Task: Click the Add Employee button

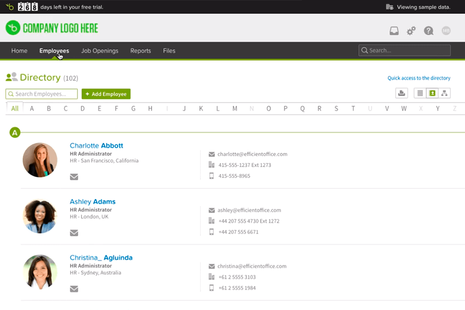Action: 106,94
